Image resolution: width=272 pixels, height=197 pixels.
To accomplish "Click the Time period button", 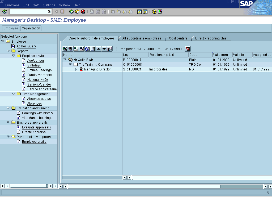I will pyautogui.click(x=126, y=49).
